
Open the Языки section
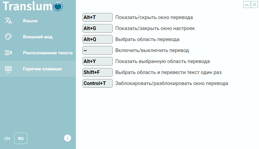38,21
